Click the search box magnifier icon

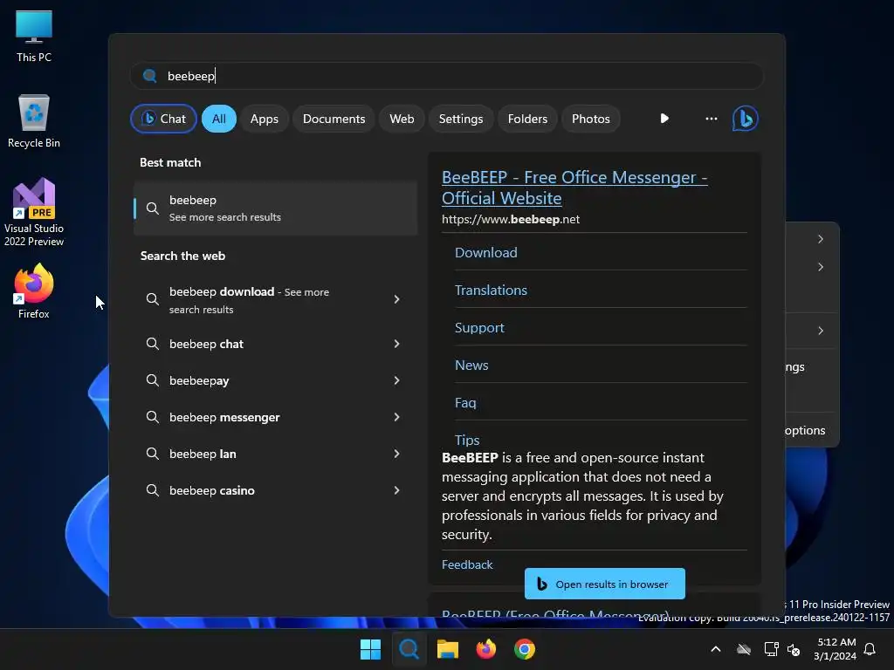pos(150,76)
